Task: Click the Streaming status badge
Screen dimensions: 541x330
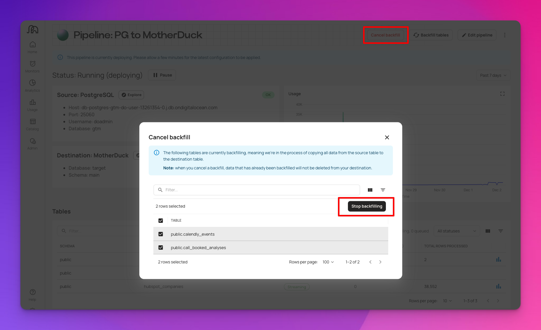Action: (297, 287)
